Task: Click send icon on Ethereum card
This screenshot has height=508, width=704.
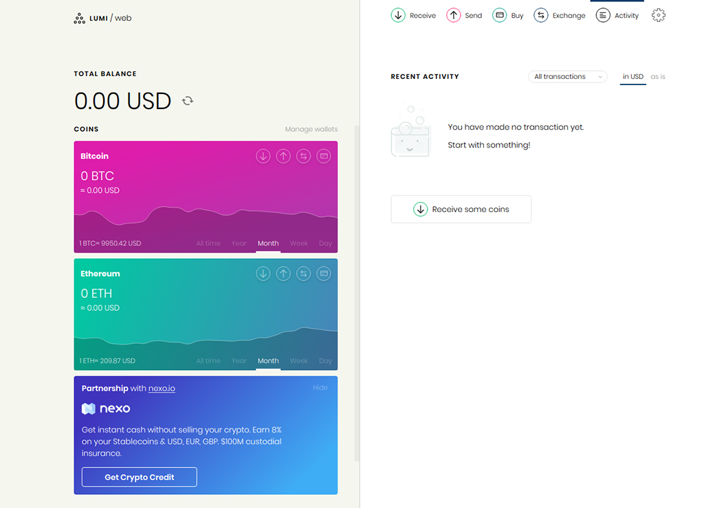Action: pos(283,273)
